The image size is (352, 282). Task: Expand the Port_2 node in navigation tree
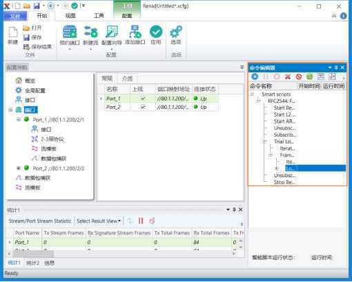coord(19,168)
